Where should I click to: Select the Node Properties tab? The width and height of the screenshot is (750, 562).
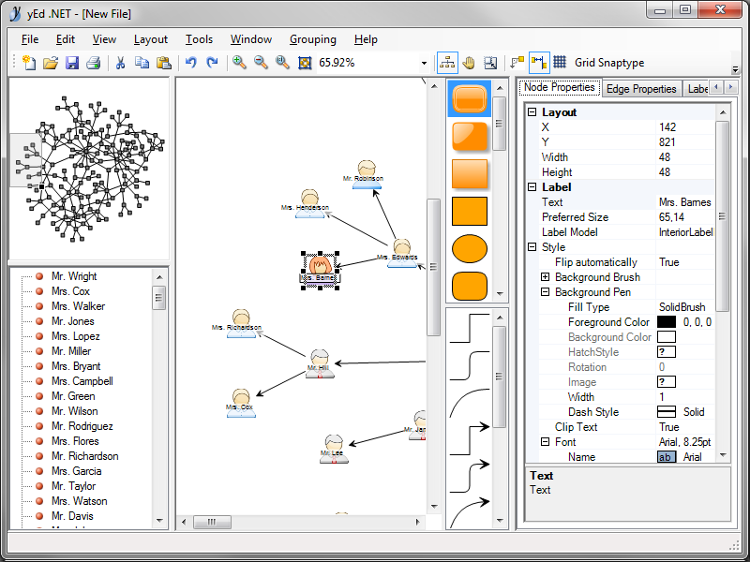(x=559, y=87)
